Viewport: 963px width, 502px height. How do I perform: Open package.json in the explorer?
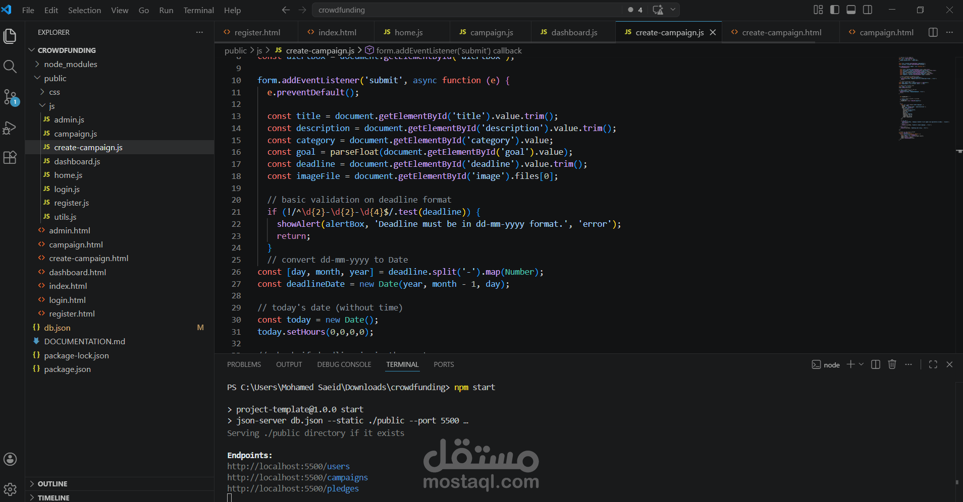67,369
